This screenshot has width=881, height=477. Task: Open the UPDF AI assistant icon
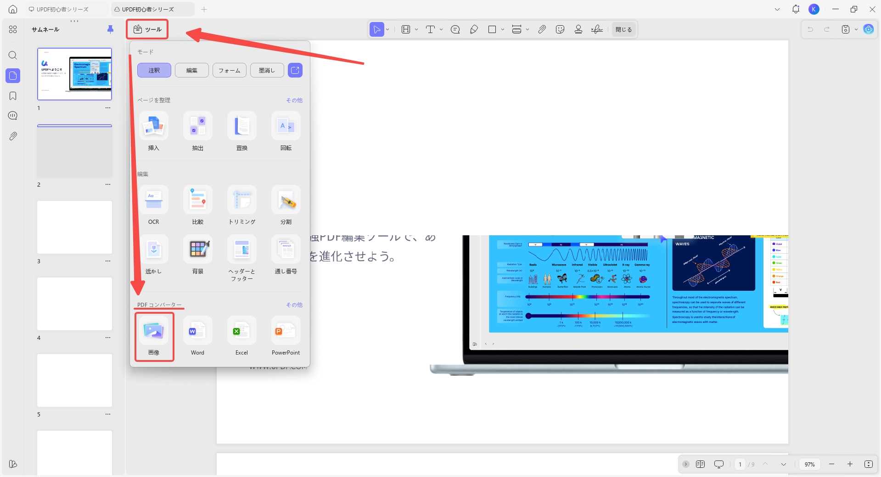coord(869,29)
